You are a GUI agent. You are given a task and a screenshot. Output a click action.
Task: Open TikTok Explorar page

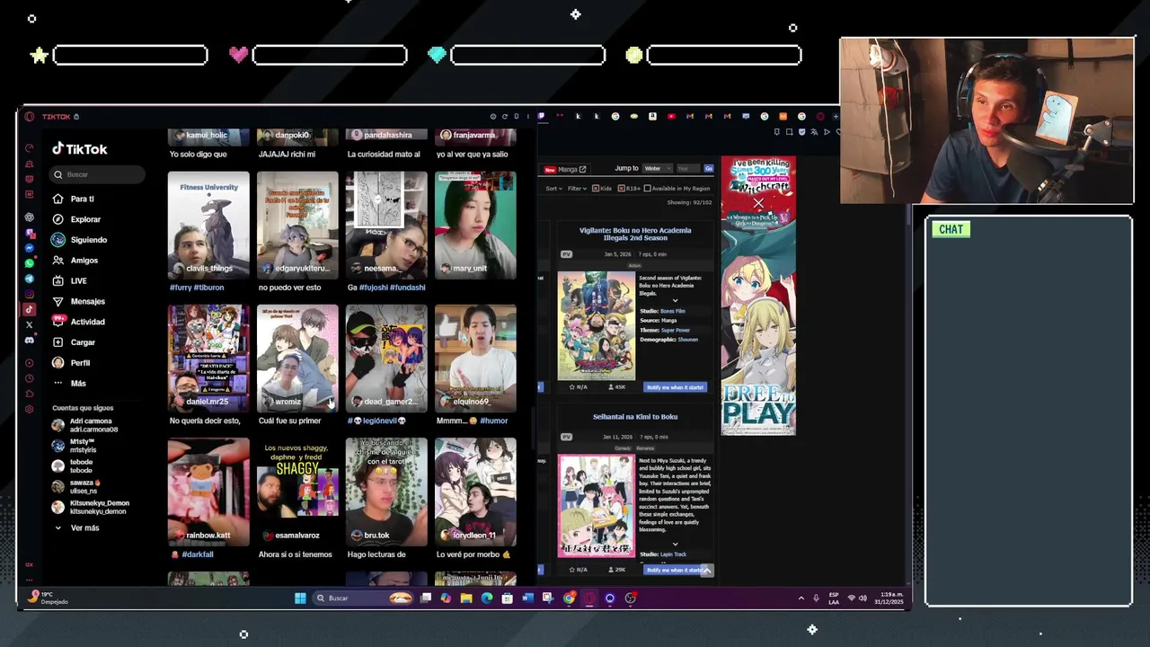click(77, 219)
